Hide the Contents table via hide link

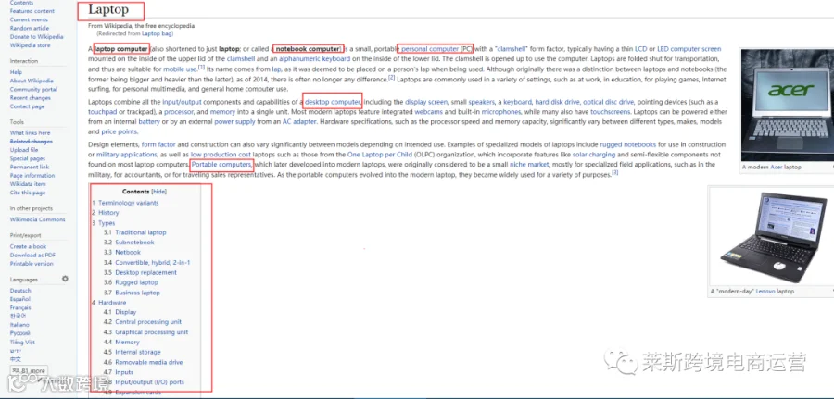click(x=159, y=192)
